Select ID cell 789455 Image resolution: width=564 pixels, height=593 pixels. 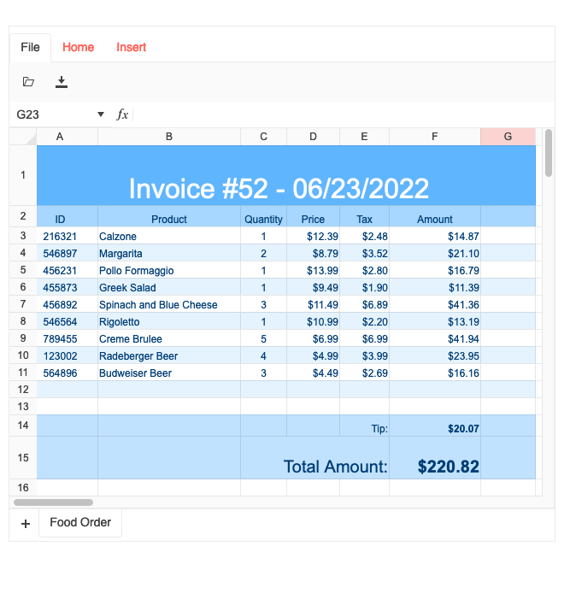pyautogui.click(x=68, y=338)
